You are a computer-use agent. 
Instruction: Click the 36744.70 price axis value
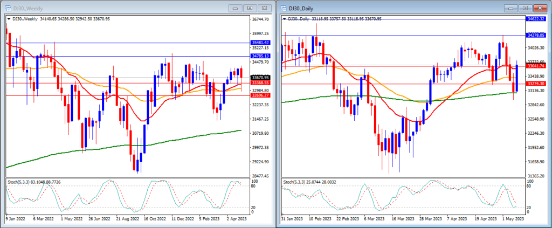[261, 19]
